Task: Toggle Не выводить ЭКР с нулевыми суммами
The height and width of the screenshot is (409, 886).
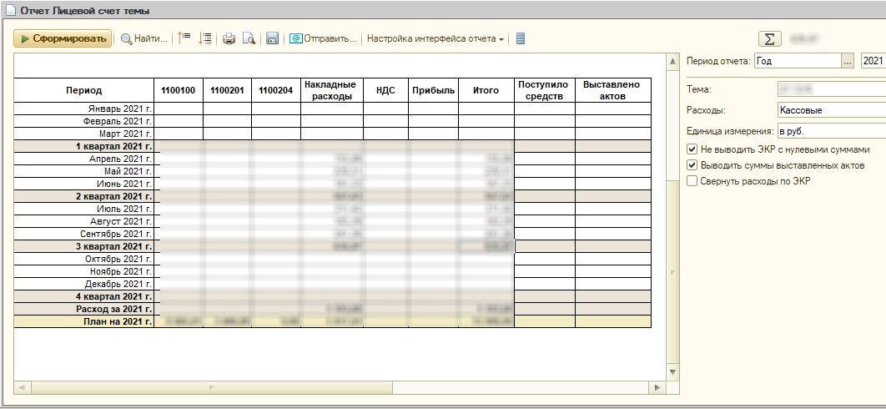Action: tap(692, 149)
